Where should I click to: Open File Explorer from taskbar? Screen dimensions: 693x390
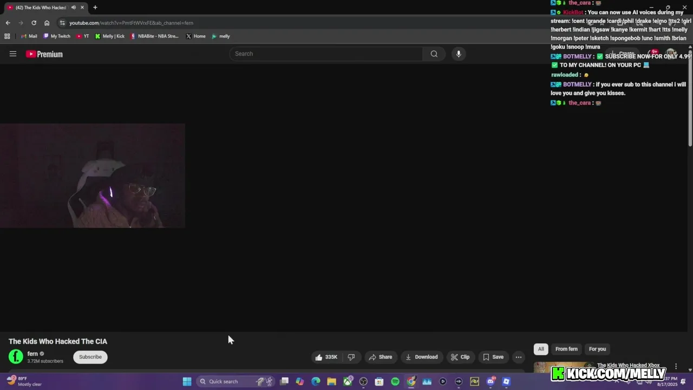tap(331, 381)
